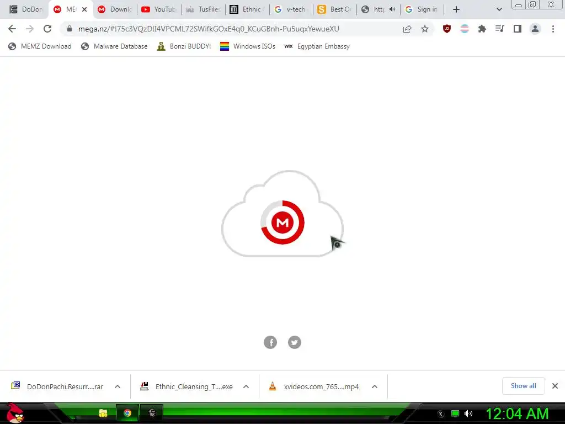
Task: Expand options for the mp4 download
Action: tap(375, 386)
